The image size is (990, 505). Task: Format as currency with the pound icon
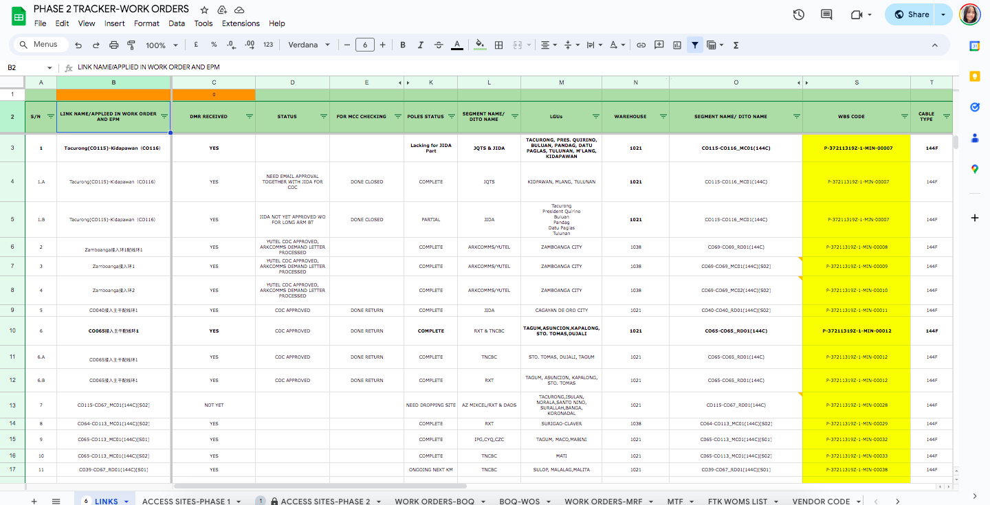(196, 45)
